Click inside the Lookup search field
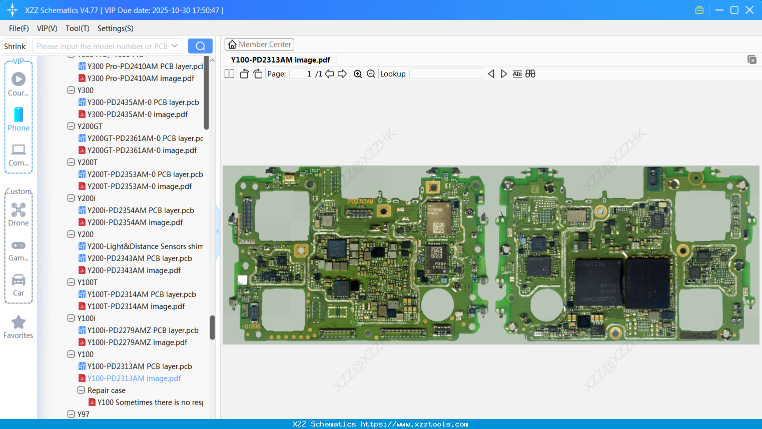Image resolution: width=762 pixels, height=429 pixels. (x=446, y=73)
